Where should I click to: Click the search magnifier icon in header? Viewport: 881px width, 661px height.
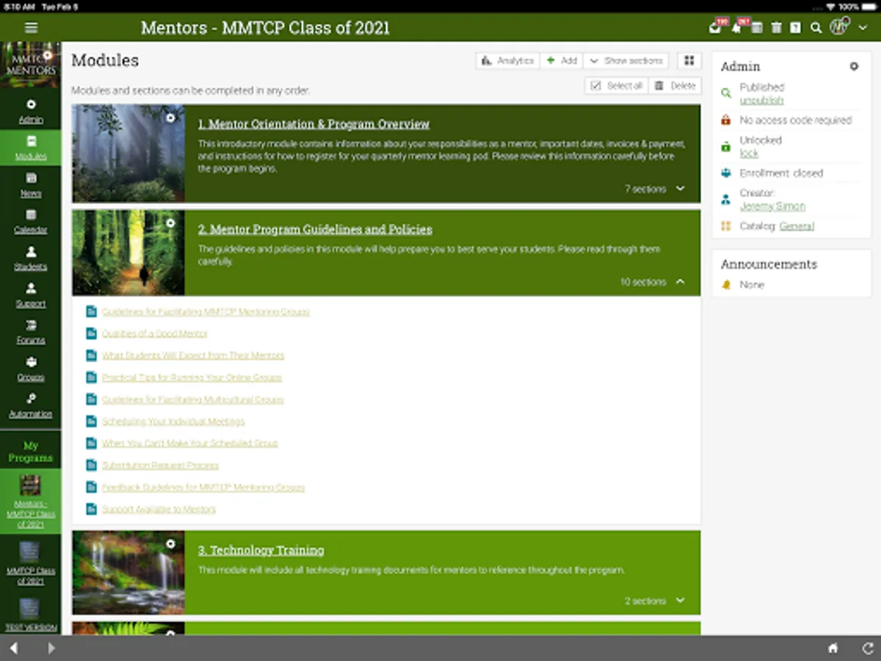[816, 28]
